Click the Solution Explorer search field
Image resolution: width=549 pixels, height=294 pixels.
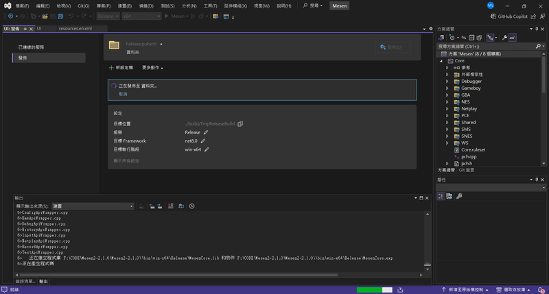(x=487, y=46)
